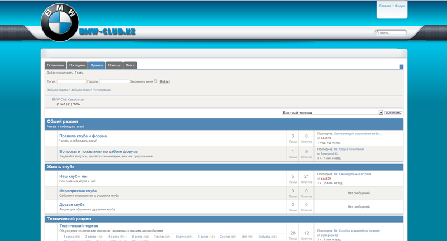Open the Z series subforum link
Screen dimensions: 447x241
pyautogui.click(x=225, y=237)
